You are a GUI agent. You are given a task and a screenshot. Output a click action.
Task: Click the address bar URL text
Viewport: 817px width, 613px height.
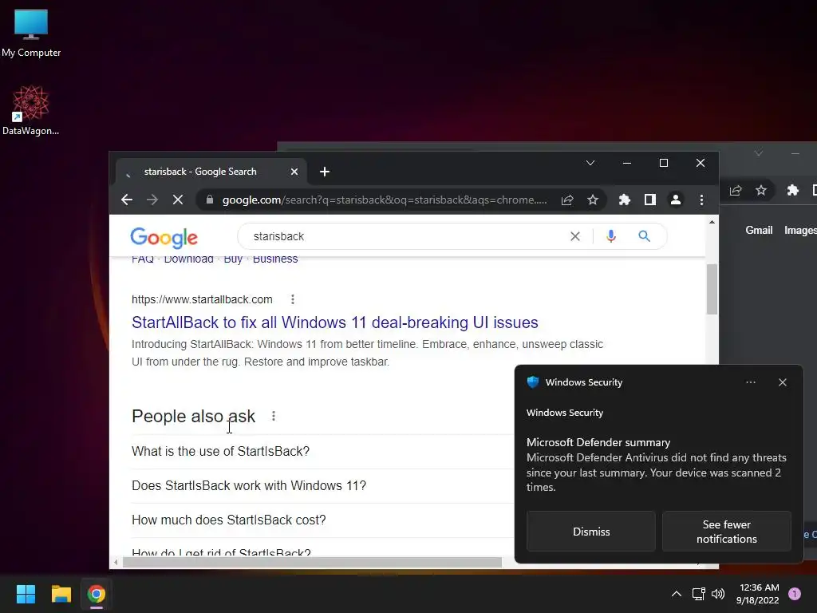coord(385,200)
